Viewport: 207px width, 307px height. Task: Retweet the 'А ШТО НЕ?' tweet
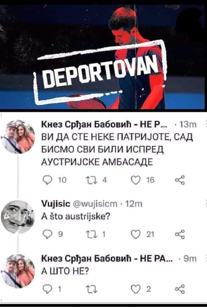click(x=91, y=289)
